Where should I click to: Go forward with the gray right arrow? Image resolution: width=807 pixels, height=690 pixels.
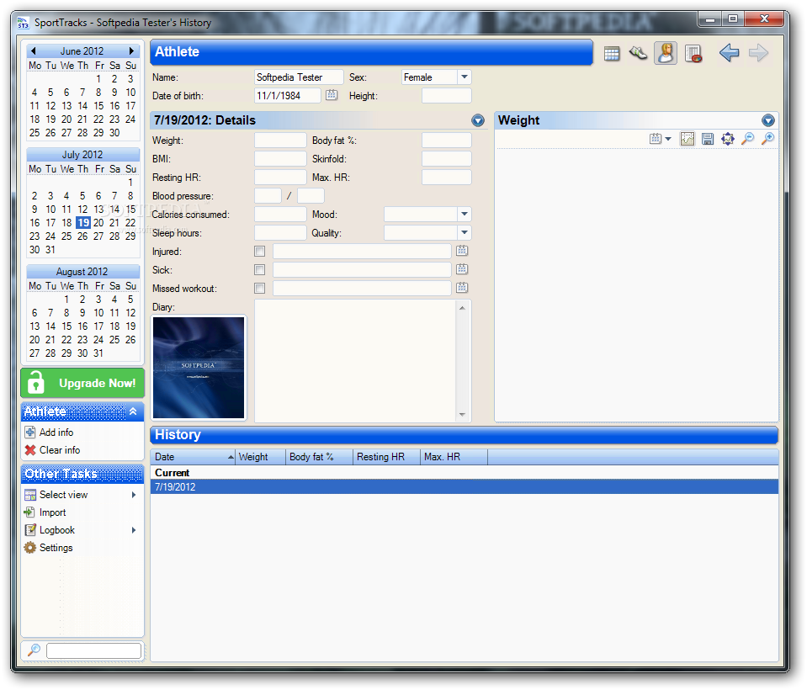tap(758, 52)
